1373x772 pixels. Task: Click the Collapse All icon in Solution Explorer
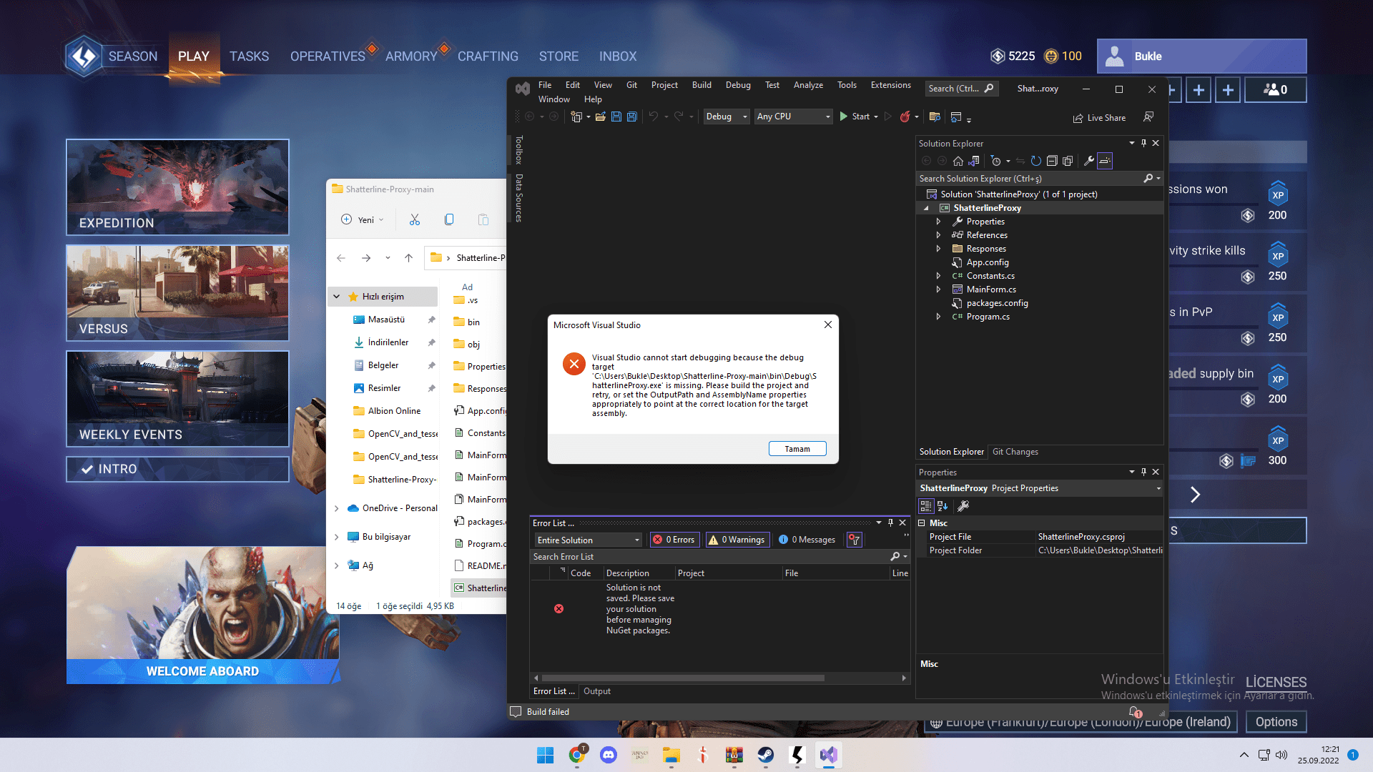pyautogui.click(x=1052, y=161)
